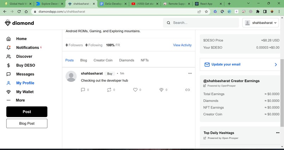Open Messages in sidebar

point(20,74)
